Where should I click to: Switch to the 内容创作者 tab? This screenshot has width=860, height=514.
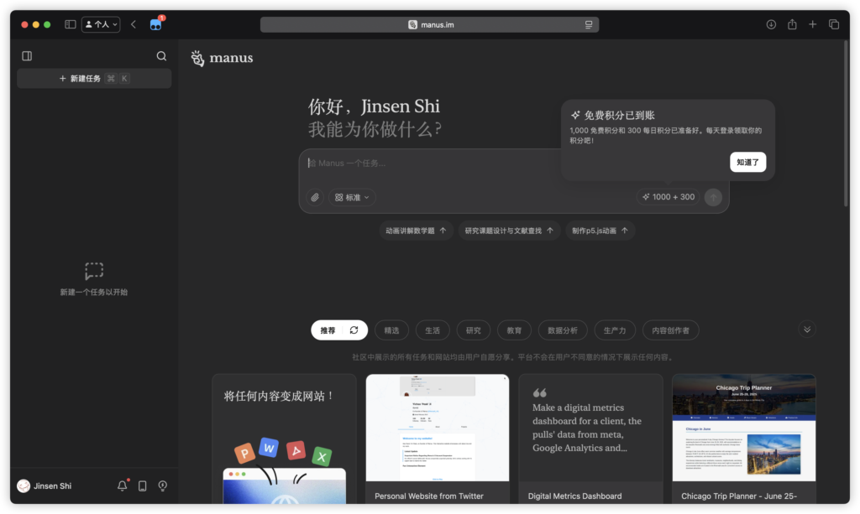tap(671, 330)
